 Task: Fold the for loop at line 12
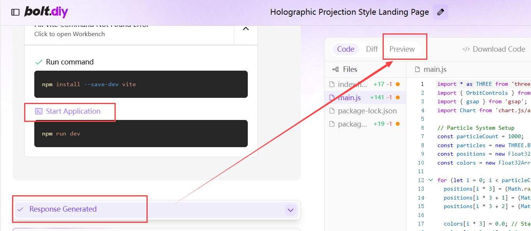(430, 180)
